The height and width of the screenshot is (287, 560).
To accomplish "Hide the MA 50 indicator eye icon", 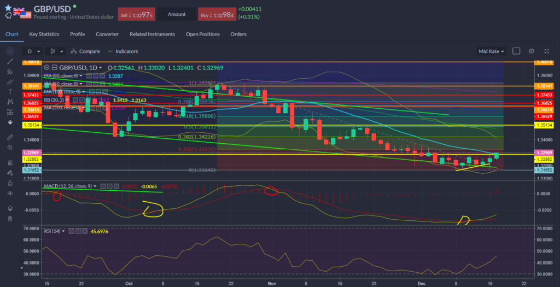I will (x=88, y=84).
